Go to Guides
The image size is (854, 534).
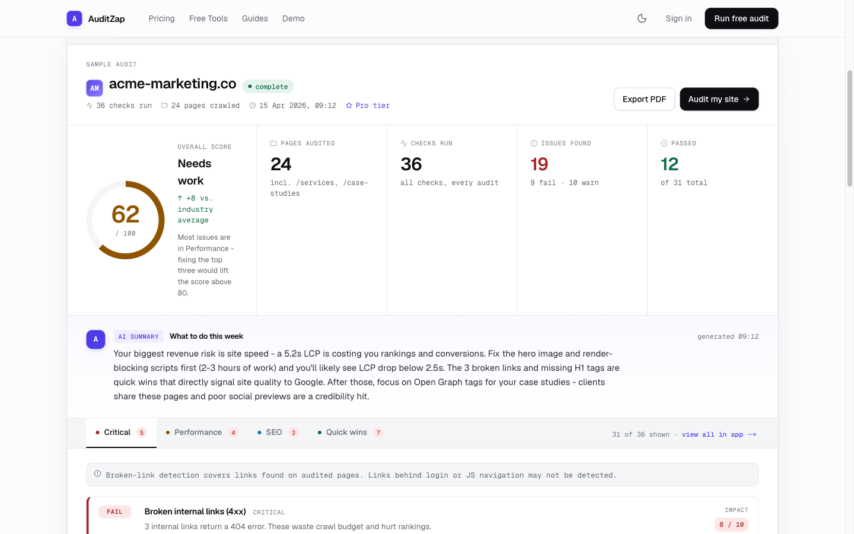point(255,18)
